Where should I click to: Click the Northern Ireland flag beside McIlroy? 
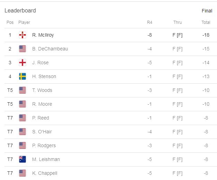(22, 35)
